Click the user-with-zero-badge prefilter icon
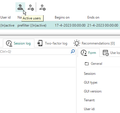120x113 pixels. (42, 7)
